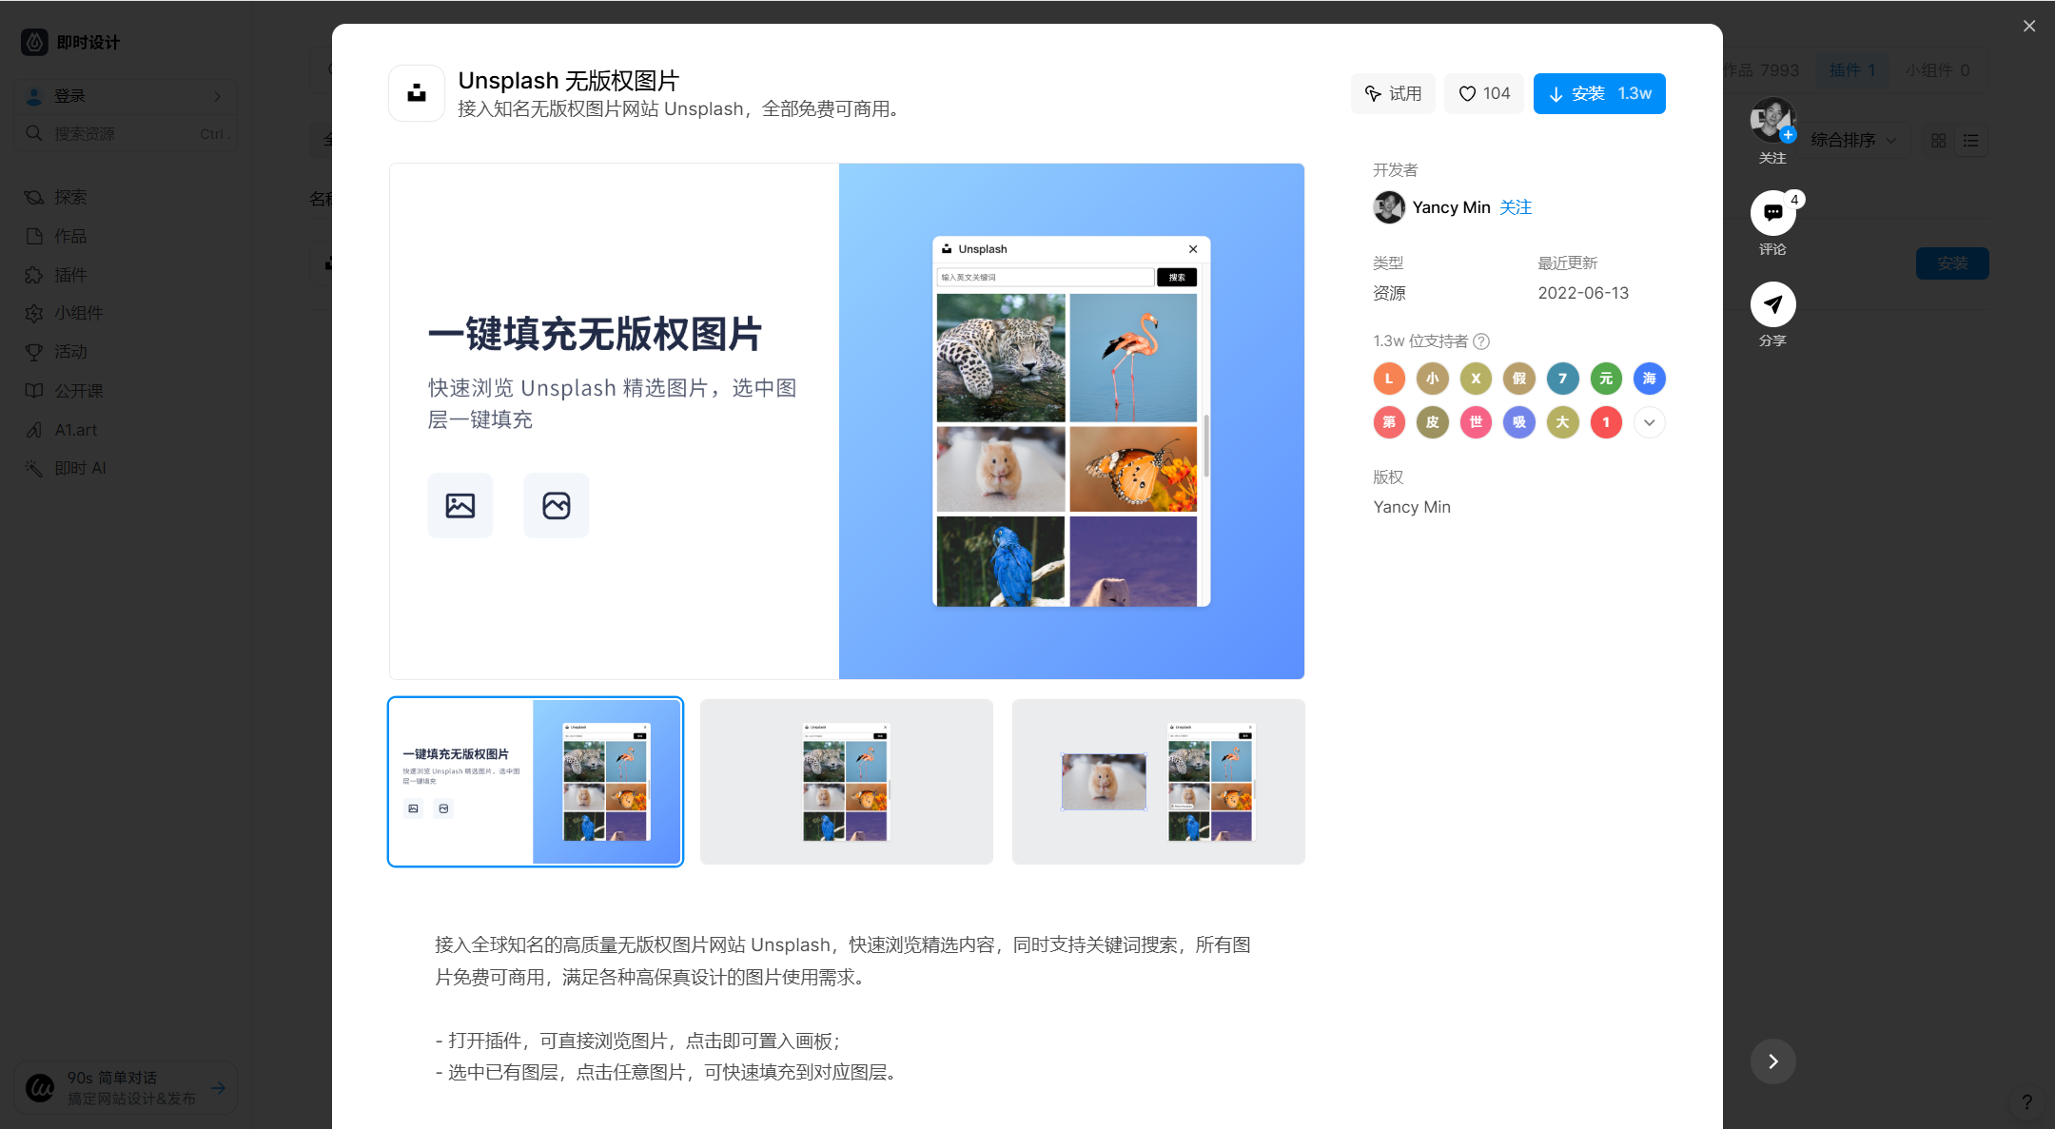This screenshot has width=2055, height=1129.
Task: Install the plugin with 安装 button
Action: tap(1598, 93)
